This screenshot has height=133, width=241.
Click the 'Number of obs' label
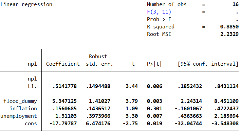(x=167, y=4)
